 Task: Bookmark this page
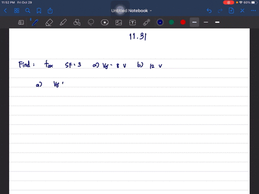click(39, 11)
